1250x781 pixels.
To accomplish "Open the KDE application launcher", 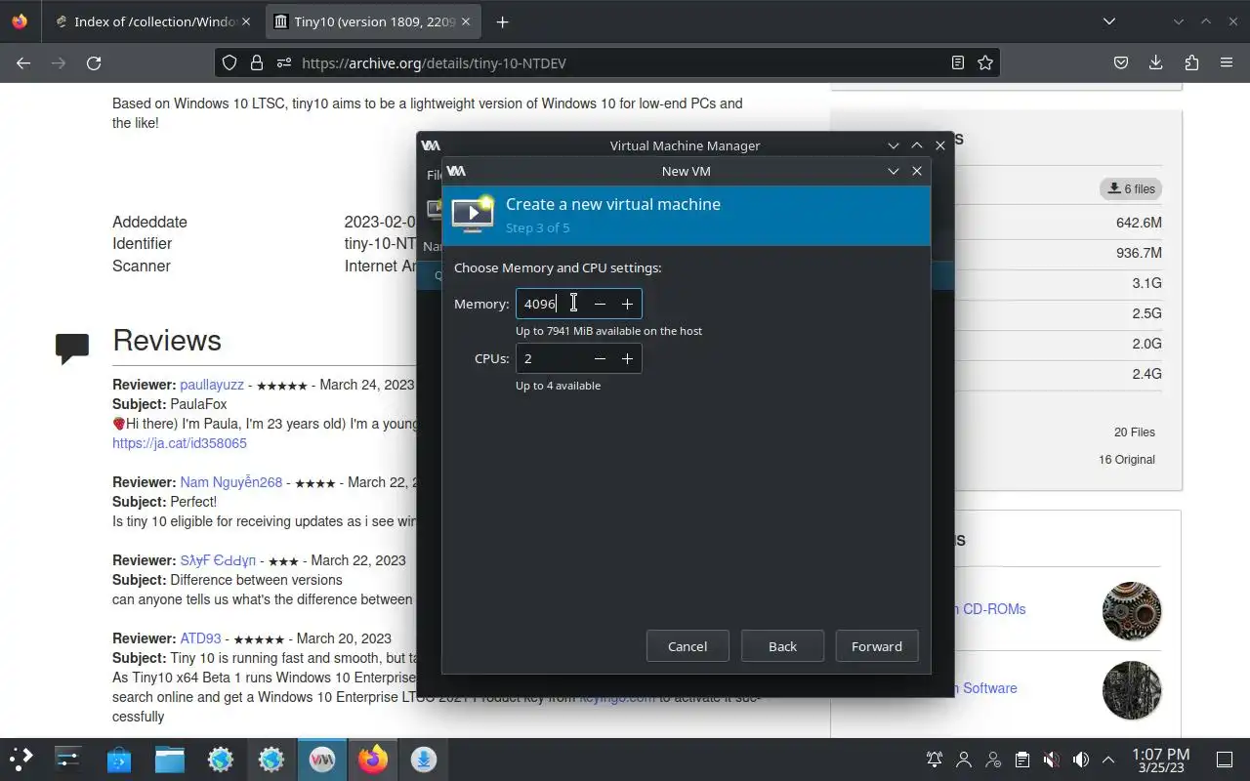I will tap(21, 759).
